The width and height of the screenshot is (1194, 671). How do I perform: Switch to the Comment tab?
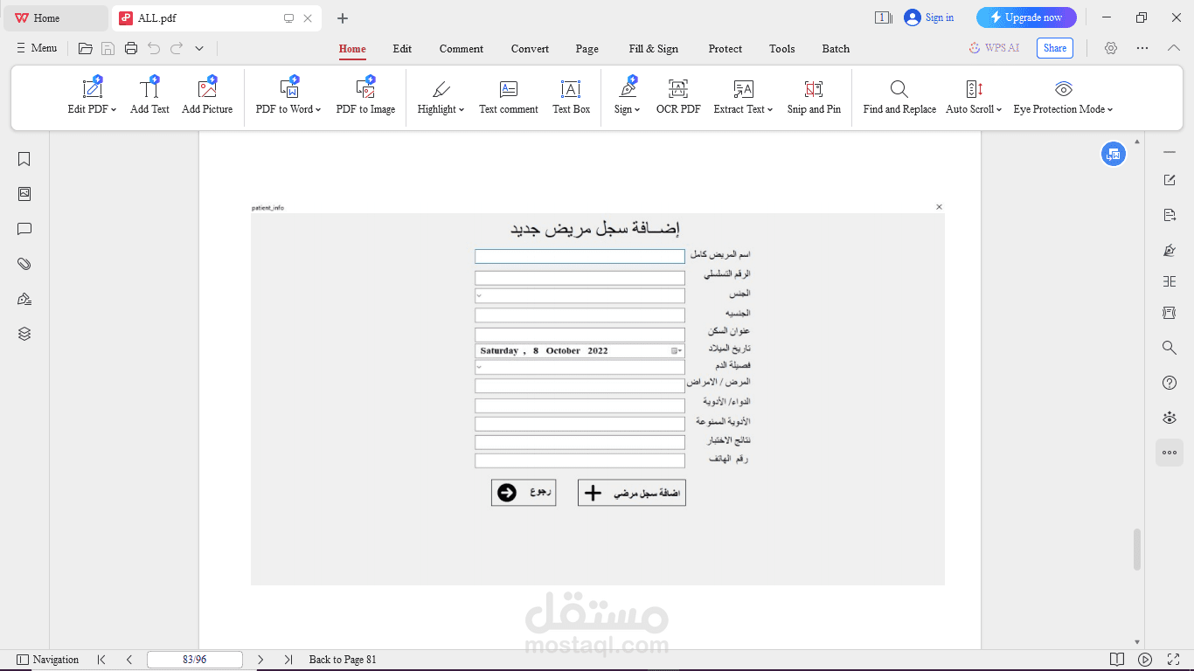[462, 49]
